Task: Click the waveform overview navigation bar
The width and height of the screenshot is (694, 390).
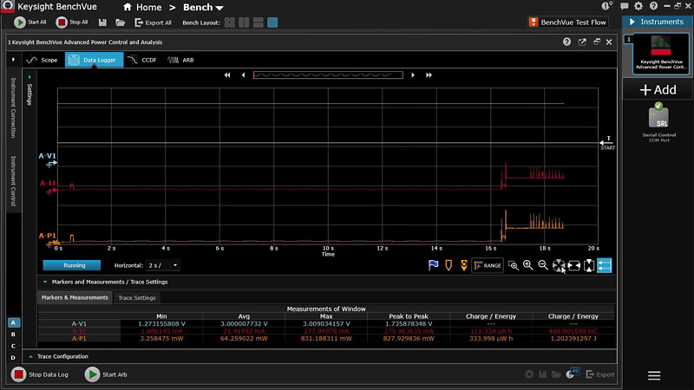Action: 328,75
